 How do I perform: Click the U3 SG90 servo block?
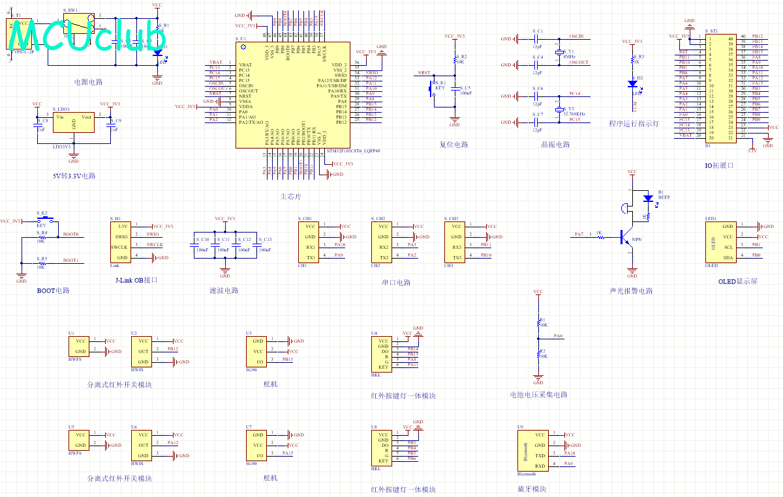258,350
